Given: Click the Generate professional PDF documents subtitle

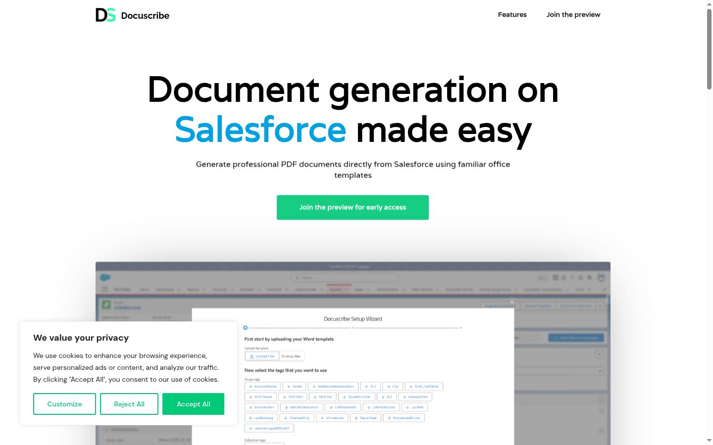Looking at the screenshot, I should pos(353,170).
